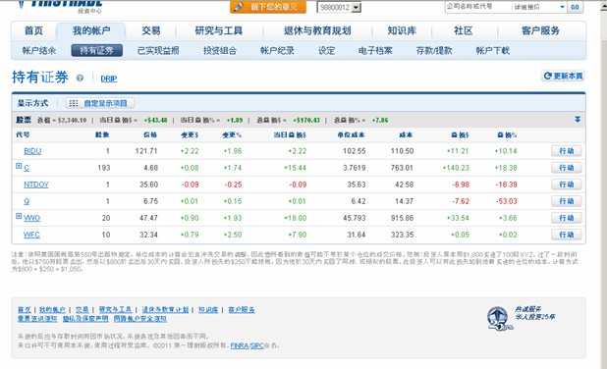Open the 退休与教育规划 tab
Screen dimensions: 607x369
317,31
